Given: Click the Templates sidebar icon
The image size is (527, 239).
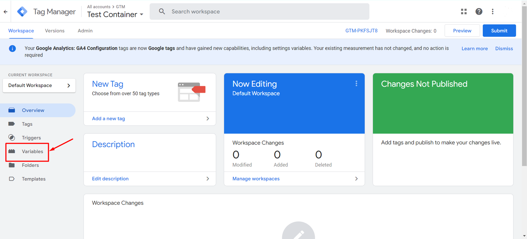Looking at the screenshot, I should [12, 179].
